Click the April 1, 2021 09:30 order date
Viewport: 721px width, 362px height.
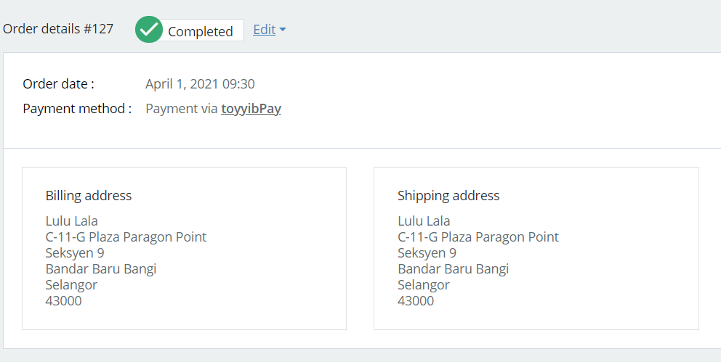(200, 84)
